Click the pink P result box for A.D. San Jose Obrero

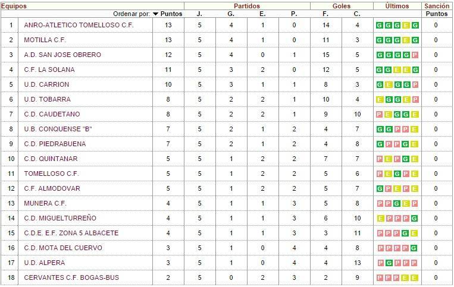(x=415, y=55)
